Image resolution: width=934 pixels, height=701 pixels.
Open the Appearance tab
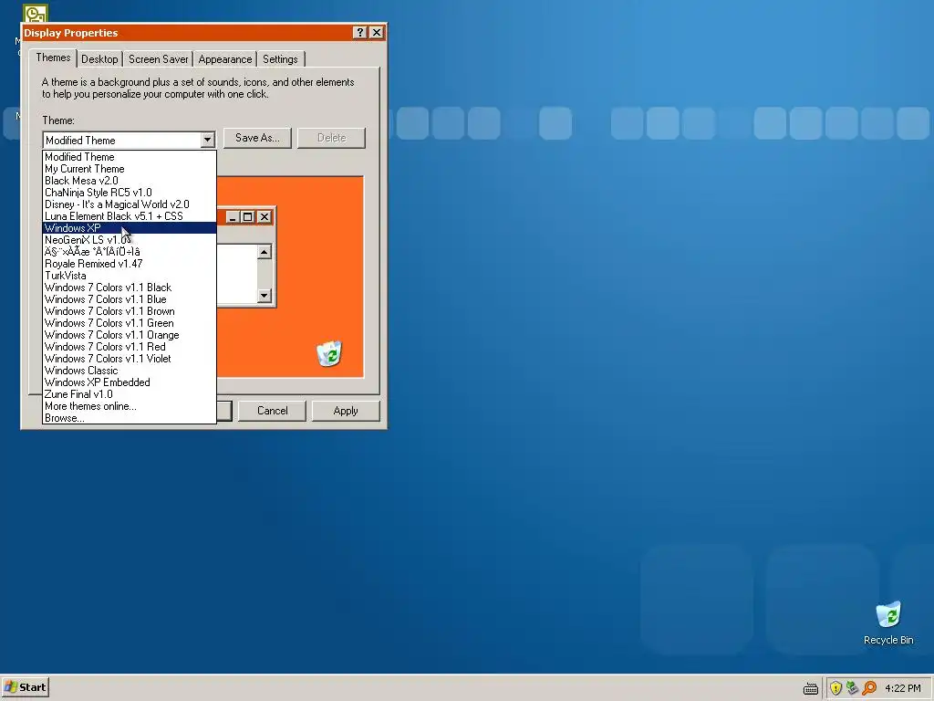(x=225, y=59)
